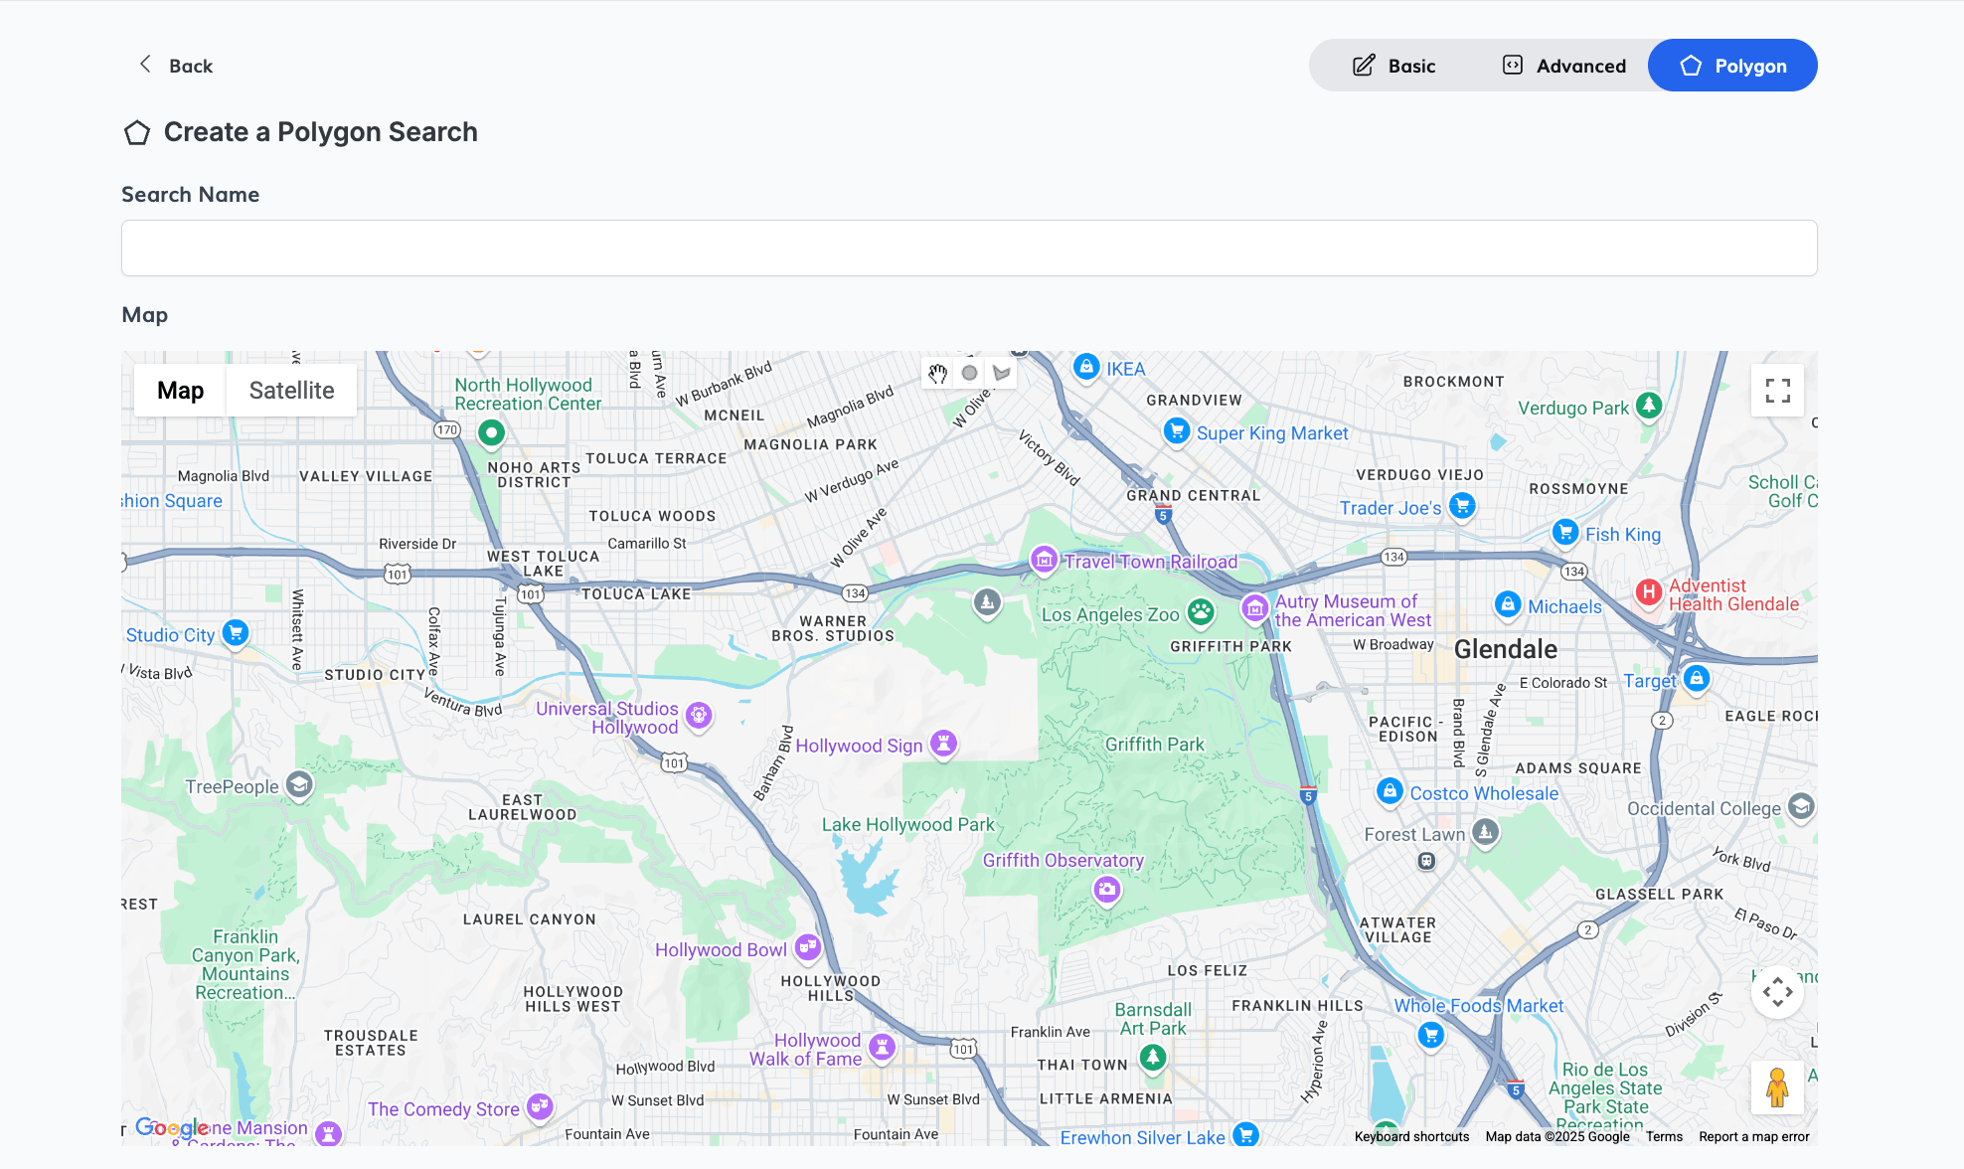Click the IKEA shopping marker
1964x1169 pixels.
[1086, 368]
